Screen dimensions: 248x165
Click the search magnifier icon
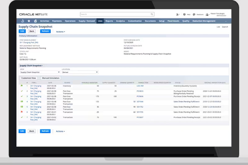[x=152, y=14]
